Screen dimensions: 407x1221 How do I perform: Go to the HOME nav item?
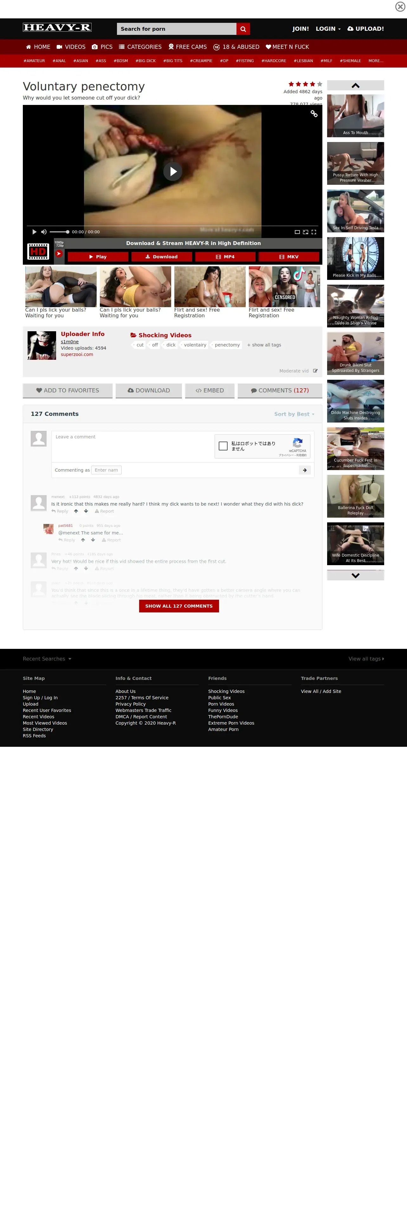[38, 47]
